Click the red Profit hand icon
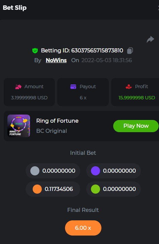 point(129,87)
